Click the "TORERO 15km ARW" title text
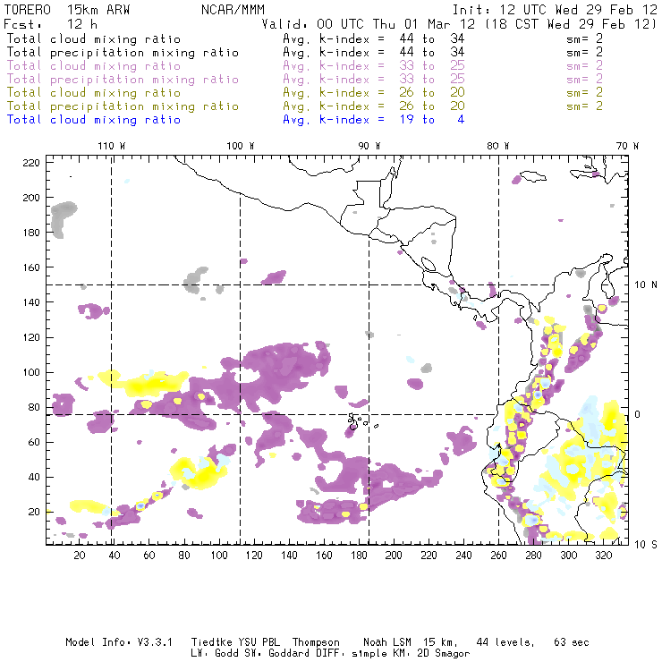 pos(67,10)
